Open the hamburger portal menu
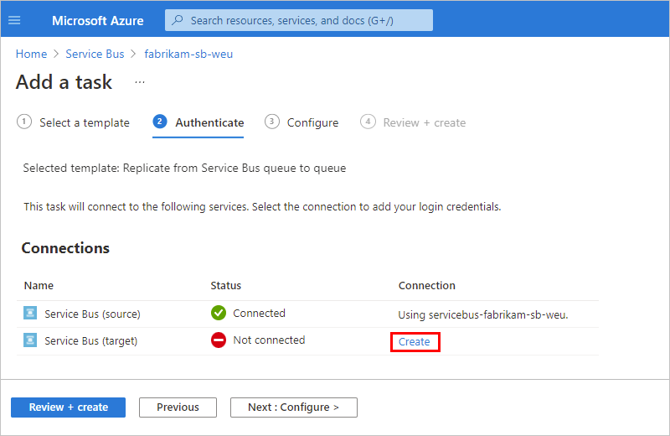 [14, 20]
